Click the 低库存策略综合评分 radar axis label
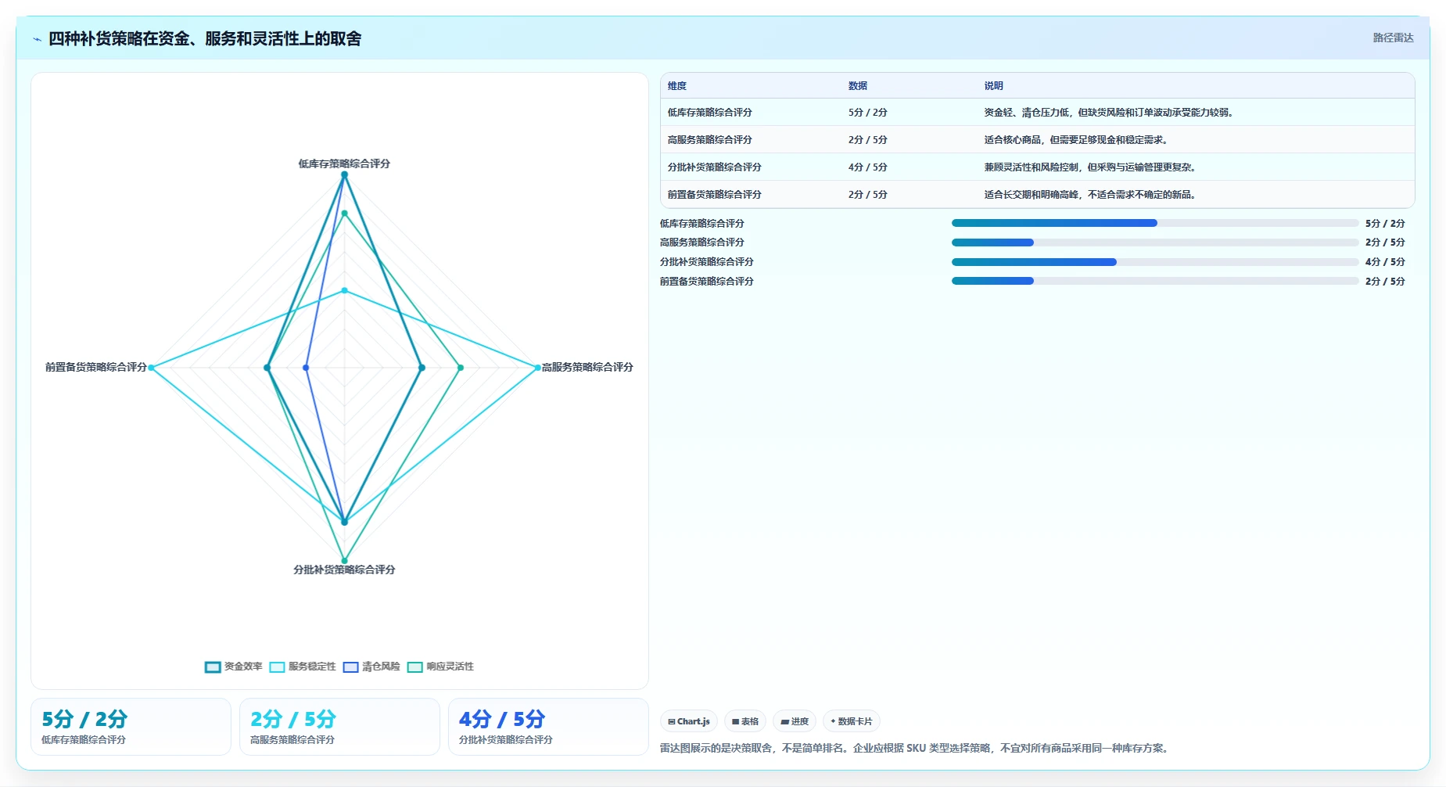1446x787 pixels. (x=344, y=164)
